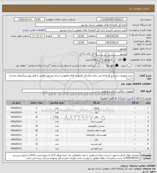Viewport: 157px width, 173px height.
Task: Click column header کد کالا
Action: point(135,103)
